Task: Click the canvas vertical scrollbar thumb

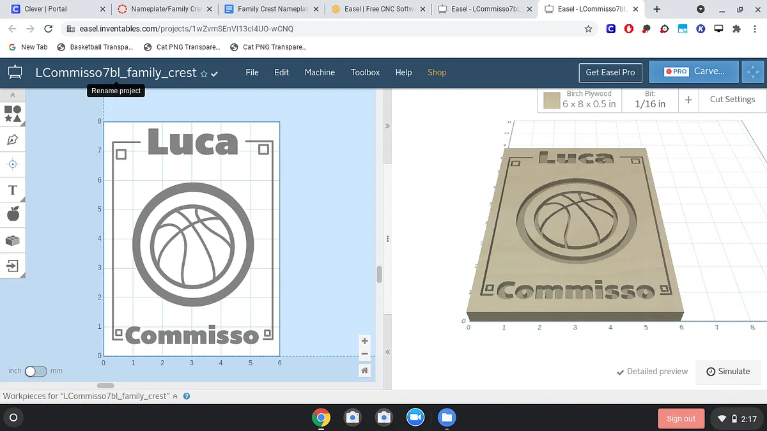Action: point(379,275)
